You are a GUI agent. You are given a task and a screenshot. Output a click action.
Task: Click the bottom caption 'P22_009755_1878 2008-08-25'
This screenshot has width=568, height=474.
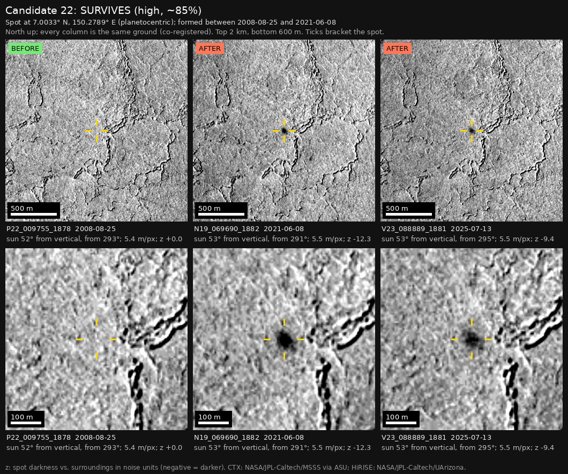61,438
